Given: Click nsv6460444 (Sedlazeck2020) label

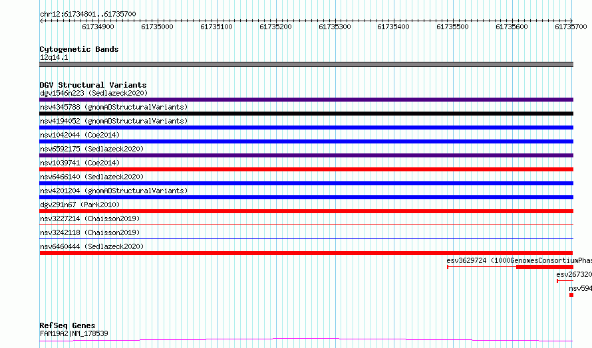Looking at the screenshot, I should 92,246.
